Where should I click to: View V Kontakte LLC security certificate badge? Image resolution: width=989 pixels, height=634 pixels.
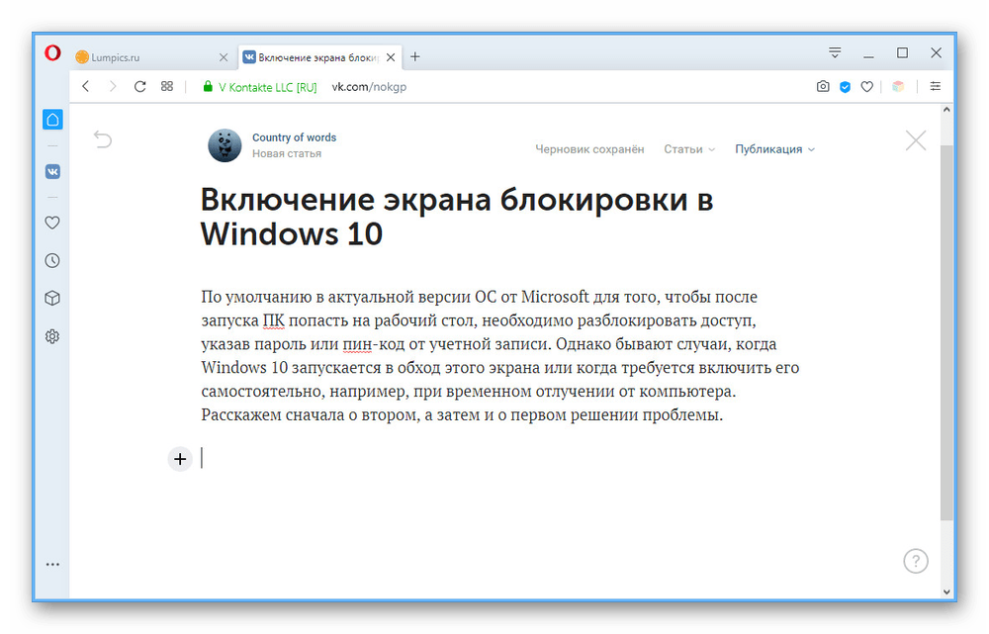(259, 87)
